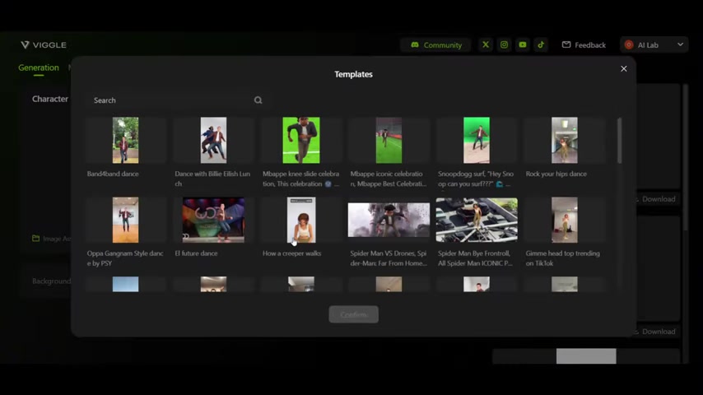Select Rock your hips dance template
Screen dimensions: 703x395
pyautogui.click(x=565, y=141)
